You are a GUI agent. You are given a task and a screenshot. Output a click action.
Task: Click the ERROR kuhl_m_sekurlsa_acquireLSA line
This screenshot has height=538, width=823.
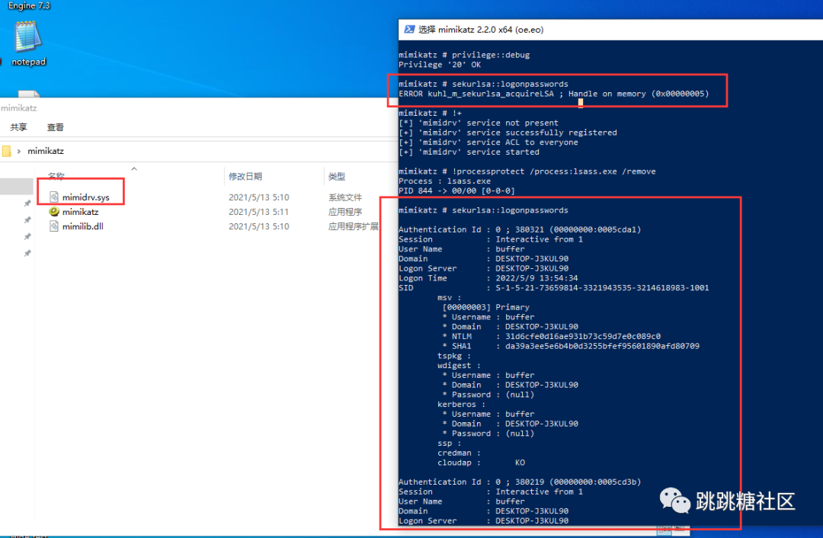coord(554,94)
